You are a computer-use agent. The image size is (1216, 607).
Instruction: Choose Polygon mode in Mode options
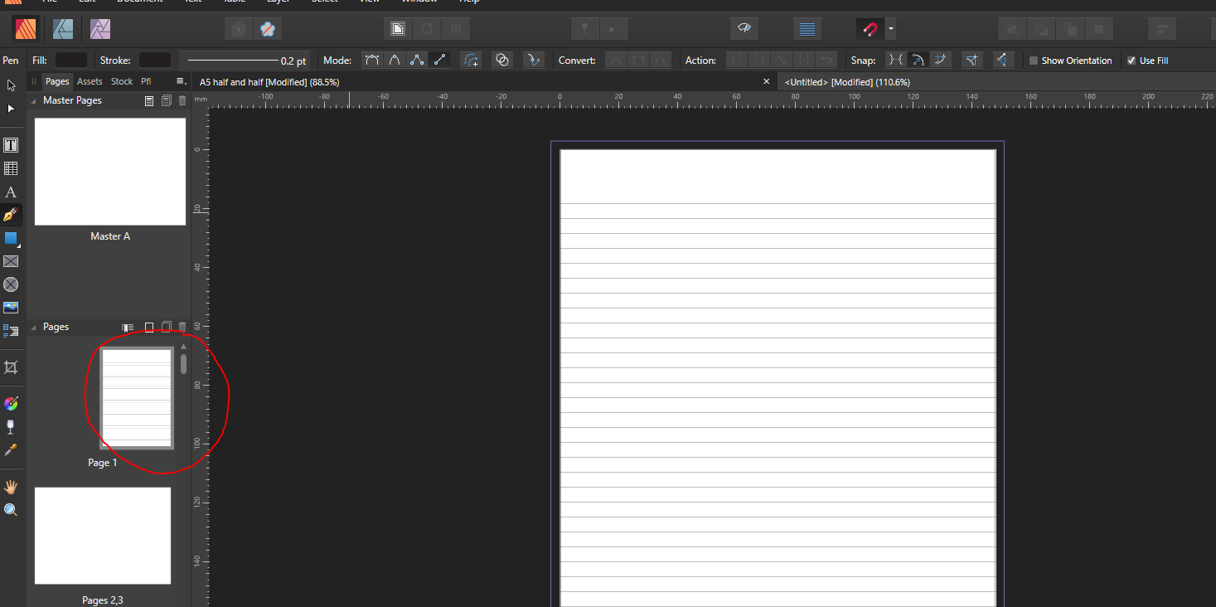tap(417, 61)
